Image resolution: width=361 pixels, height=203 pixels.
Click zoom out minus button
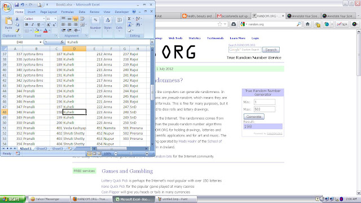pos(116,153)
